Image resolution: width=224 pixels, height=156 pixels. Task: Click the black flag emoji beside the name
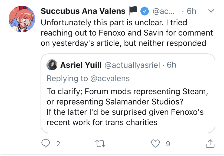click(x=133, y=11)
